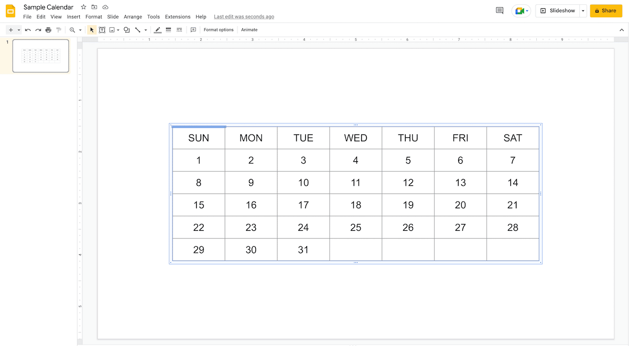Add a comment from toolbar
The image size is (629, 346).
pos(193,30)
